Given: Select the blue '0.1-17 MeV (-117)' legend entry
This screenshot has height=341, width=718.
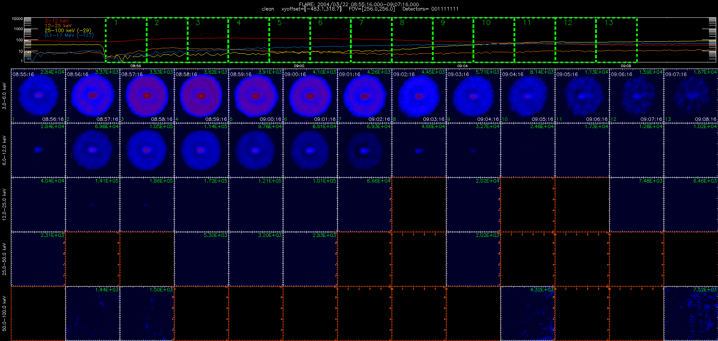Looking at the screenshot, I should pos(69,35).
